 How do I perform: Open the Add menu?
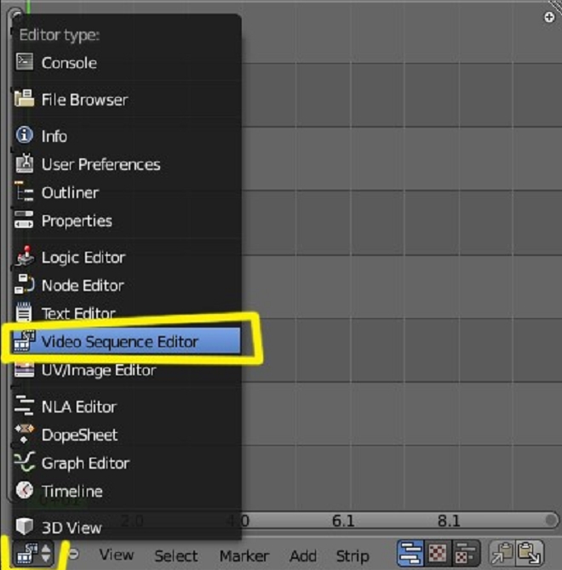point(302,556)
